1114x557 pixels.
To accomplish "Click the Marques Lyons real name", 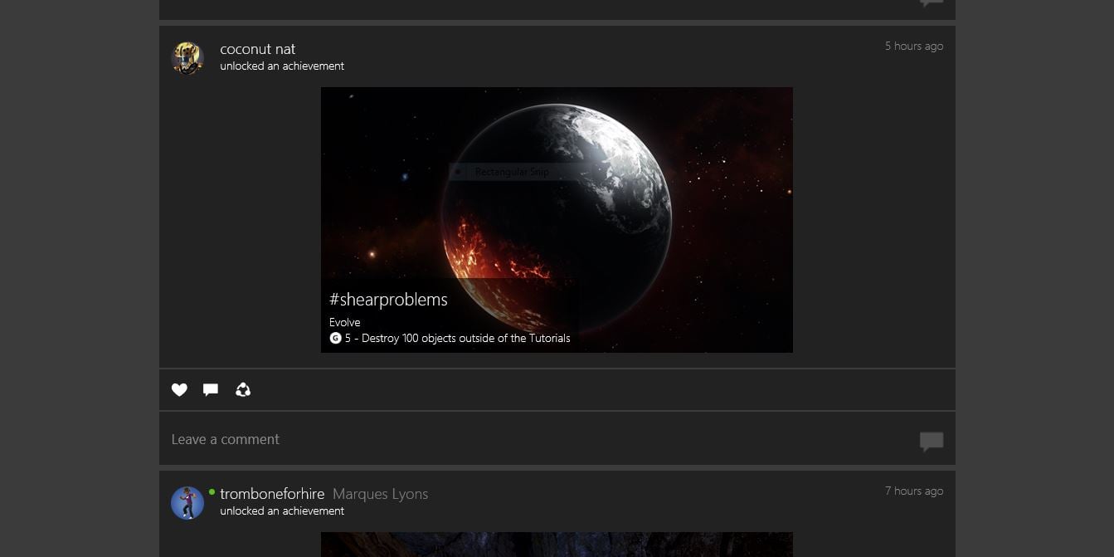I will [381, 494].
